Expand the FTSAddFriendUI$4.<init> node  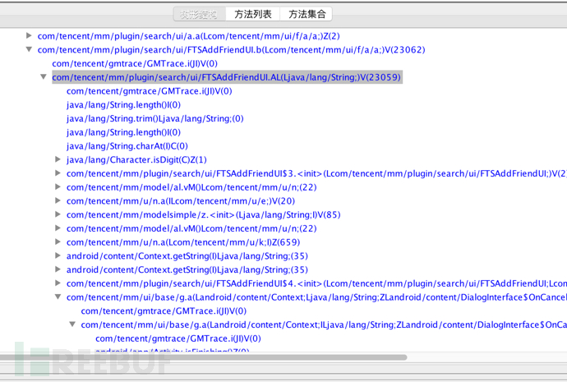pyautogui.click(x=58, y=283)
